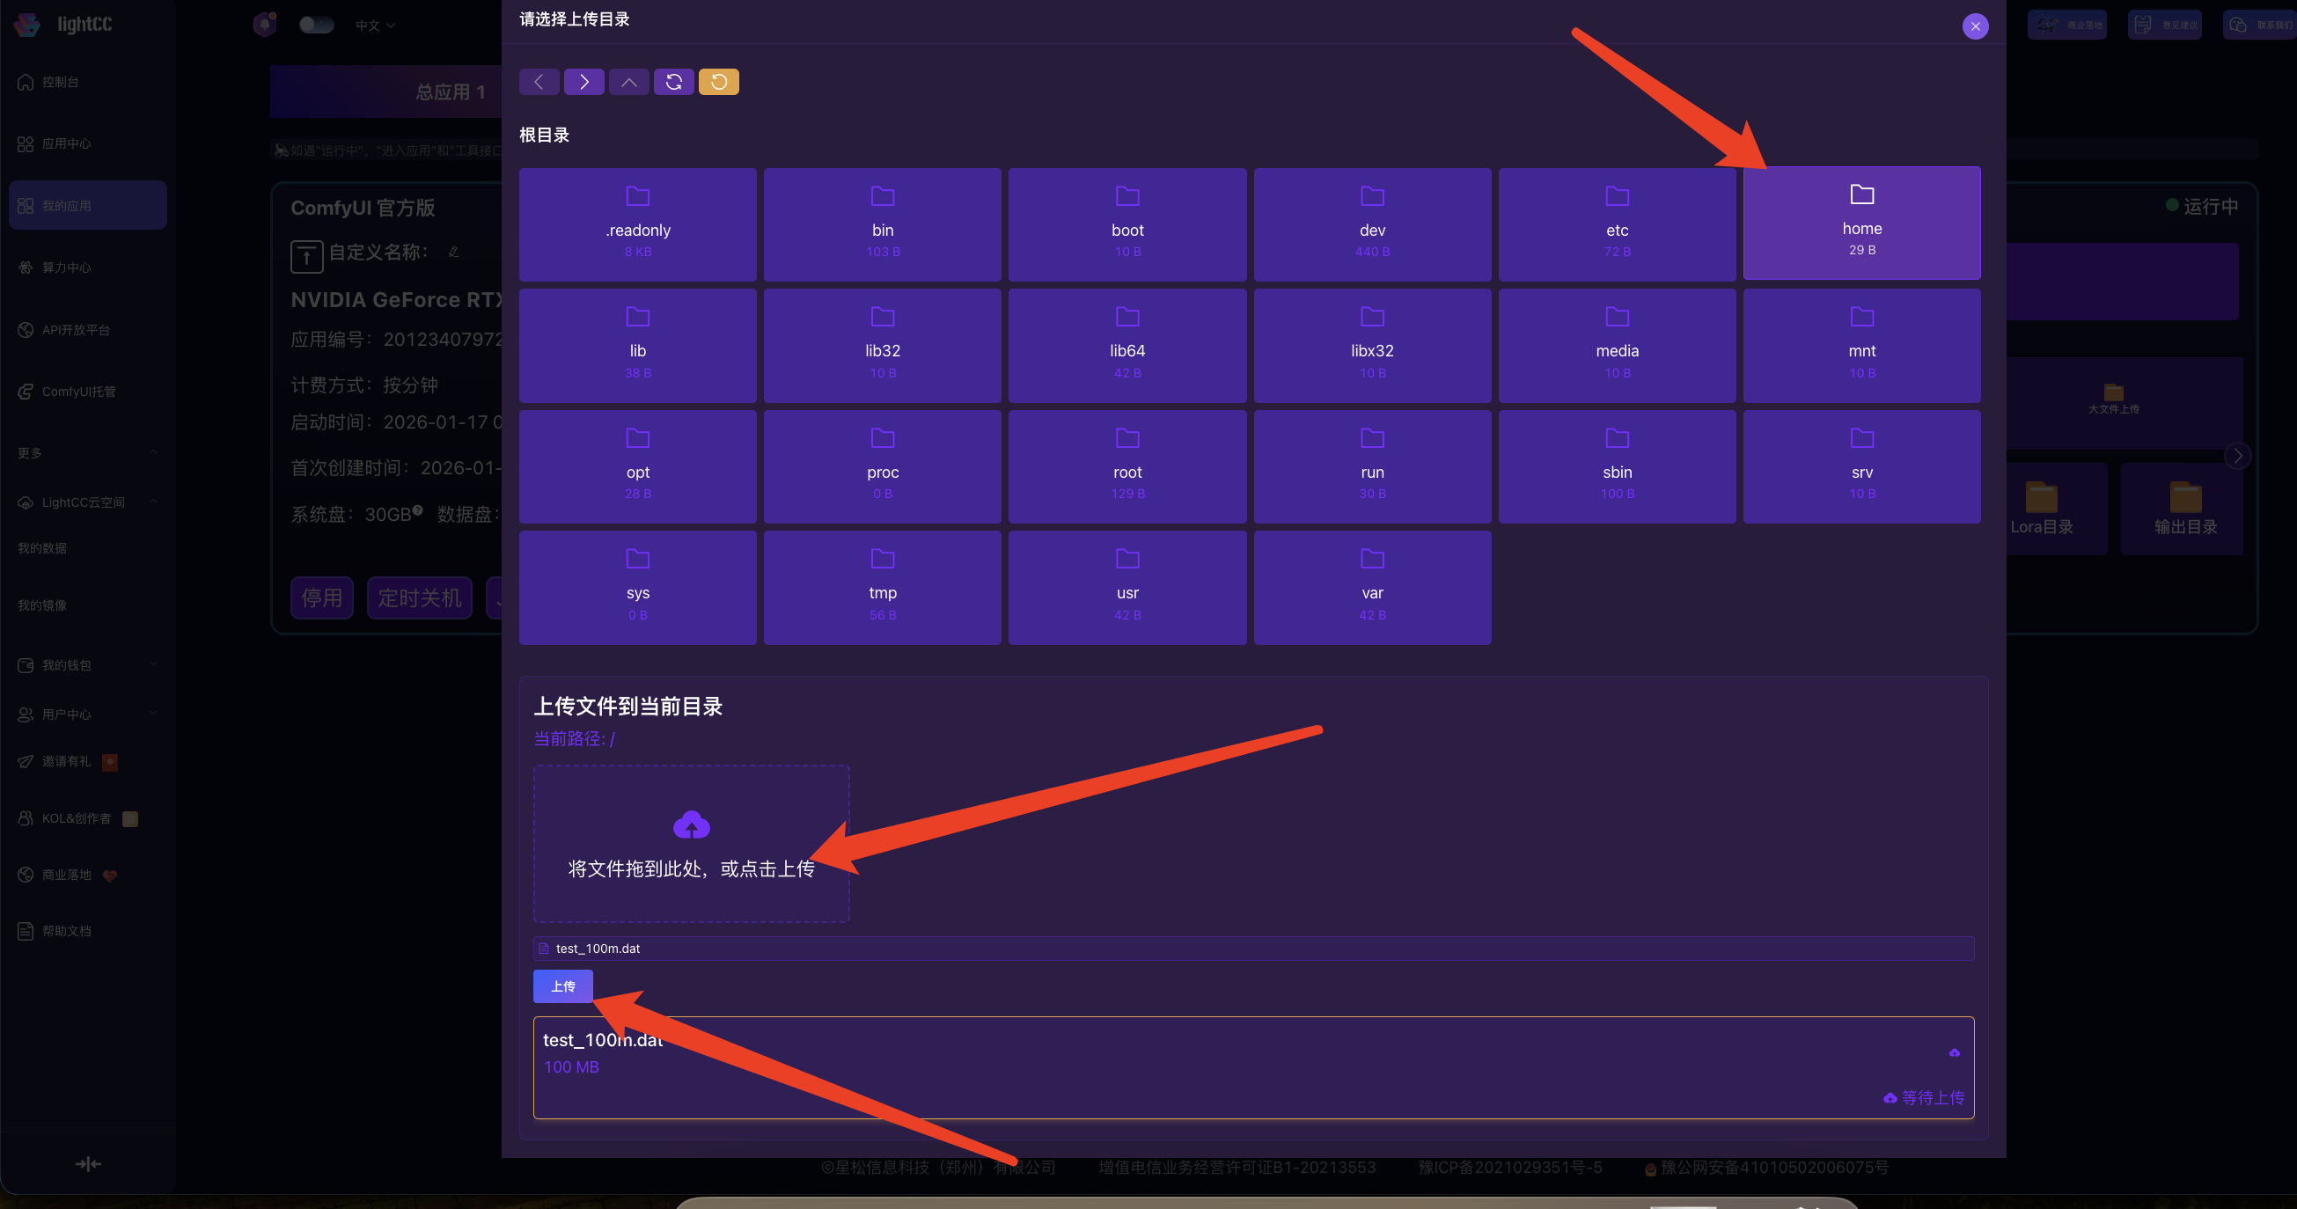The height and width of the screenshot is (1209, 2297).
Task: Click the back navigation arrow button
Action: point(539,82)
